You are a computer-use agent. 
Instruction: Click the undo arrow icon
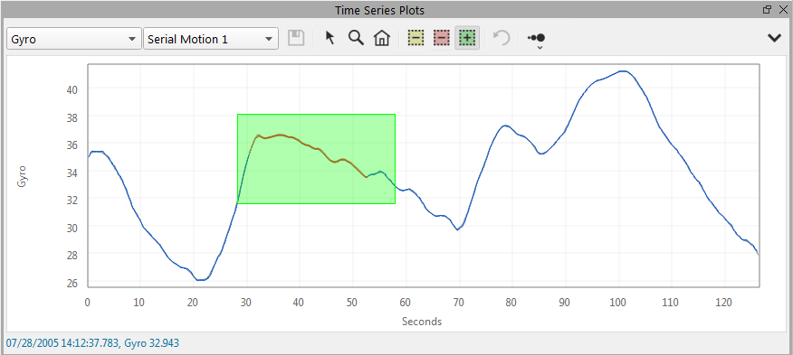click(502, 38)
